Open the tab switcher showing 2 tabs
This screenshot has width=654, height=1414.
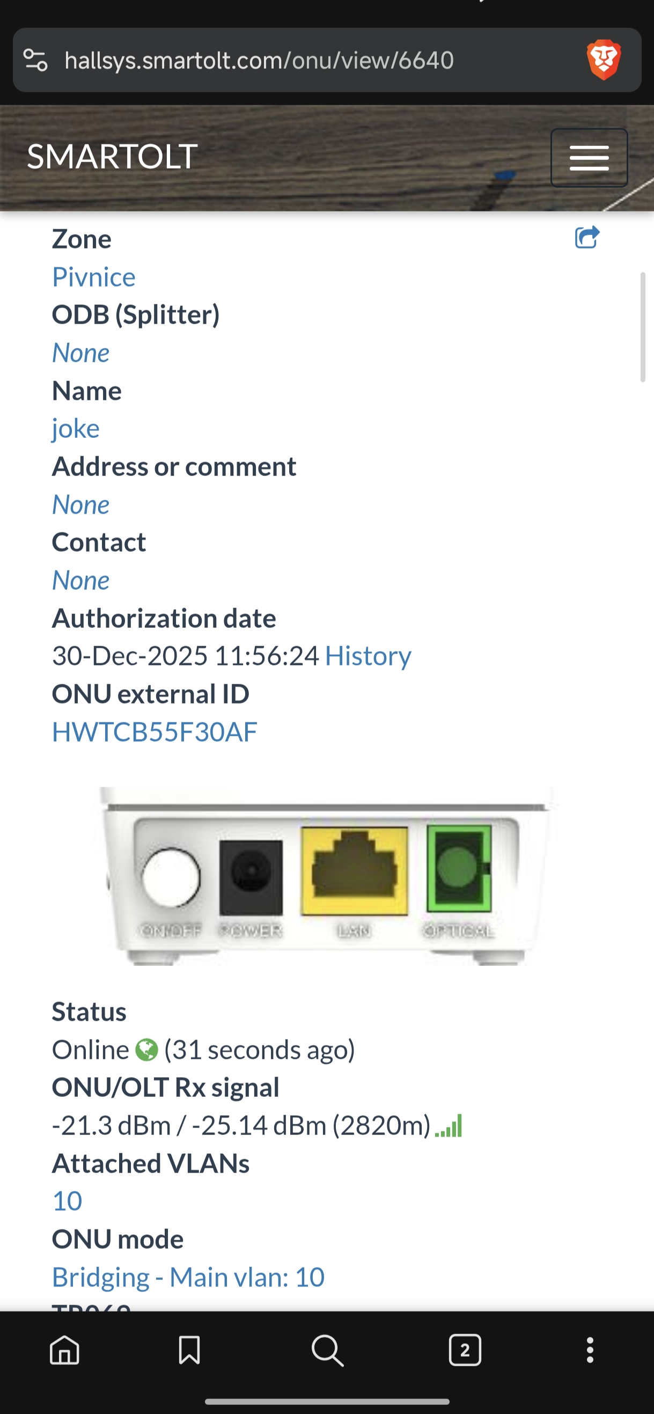(465, 1350)
